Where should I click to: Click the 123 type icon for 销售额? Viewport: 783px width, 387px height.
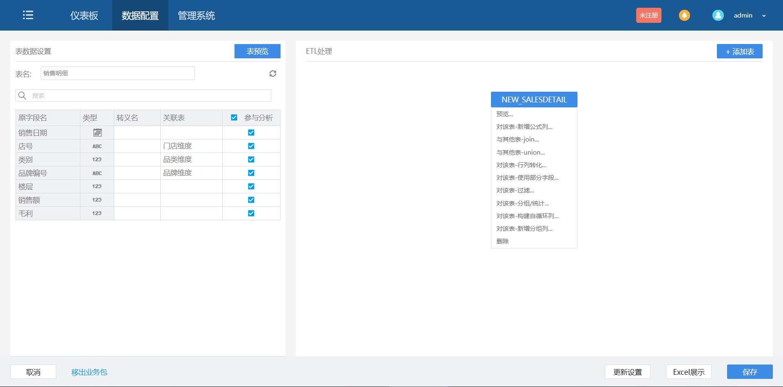[97, 199]
